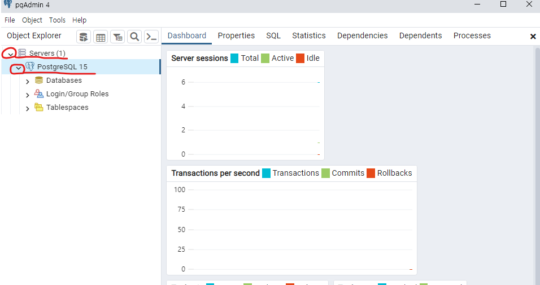Viewport: 540px width, 285px height.
Task: Open the Query Tool from the explorer toolbar
Action: [x=84, y=37]
